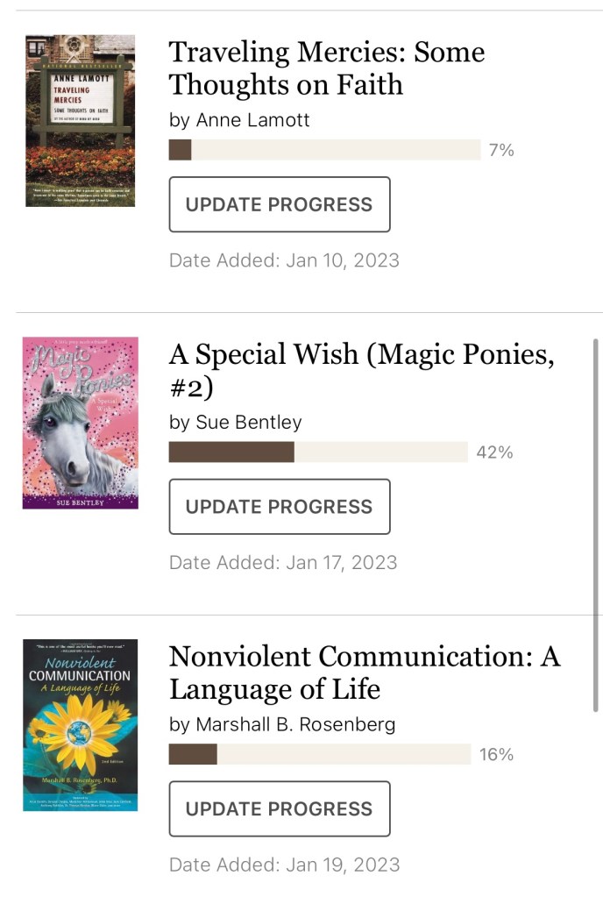Image resolution: width=603 pixels, height=897 pixels.
Task: Tap the 42% progress label
Action: point(494,452)
